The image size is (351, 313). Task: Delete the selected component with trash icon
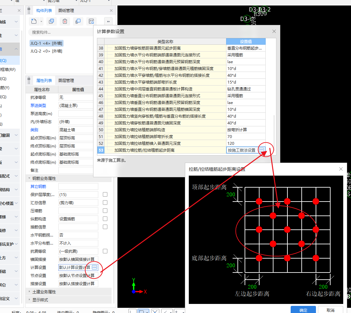click(65, 21)
